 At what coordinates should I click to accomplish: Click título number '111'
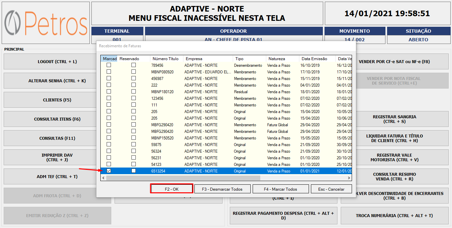coord(154,105)
